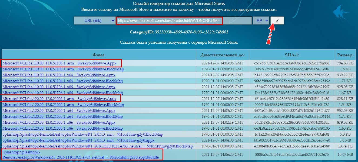358x162 pixels.
Task: Click the size cell '1.71 KB'
Action: click(x=345, y=81)
